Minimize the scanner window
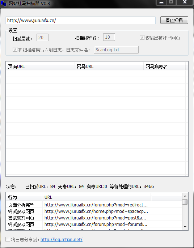The height and width of the screenshot is (248, 194). (x=161, y=3)
